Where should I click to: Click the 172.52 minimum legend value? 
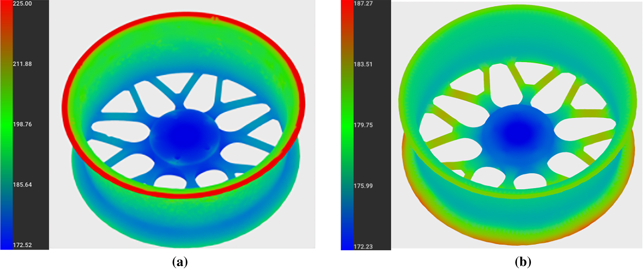pyautogui.click(x=22, y=245)
